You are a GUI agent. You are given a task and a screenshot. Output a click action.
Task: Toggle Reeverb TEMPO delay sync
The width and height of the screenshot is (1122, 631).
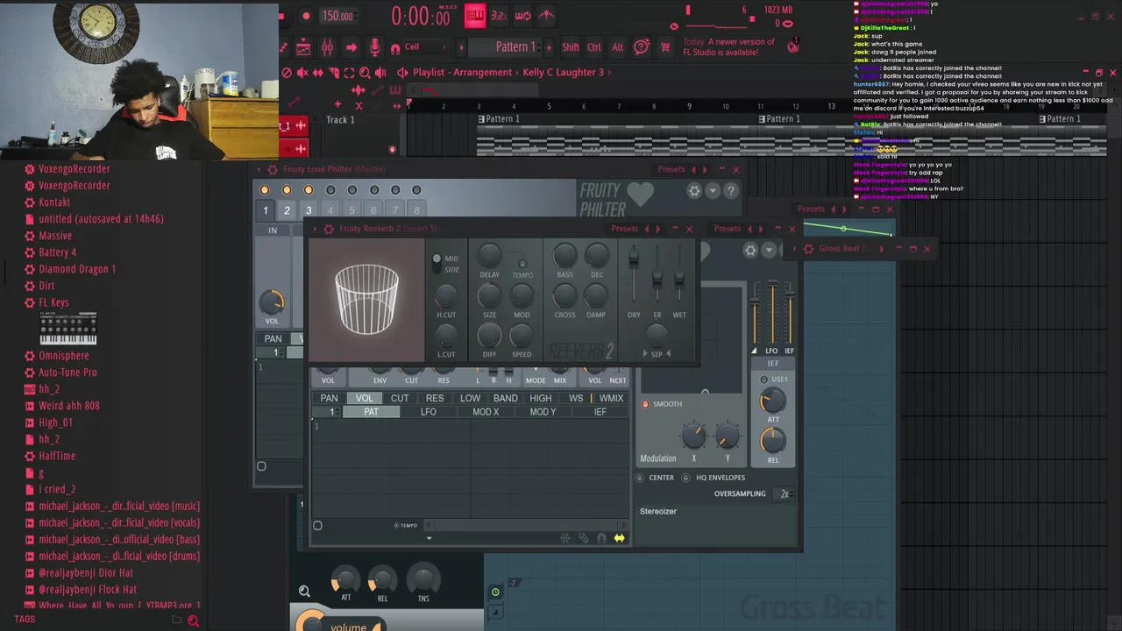pyautogui.click(x=522, y=264)
